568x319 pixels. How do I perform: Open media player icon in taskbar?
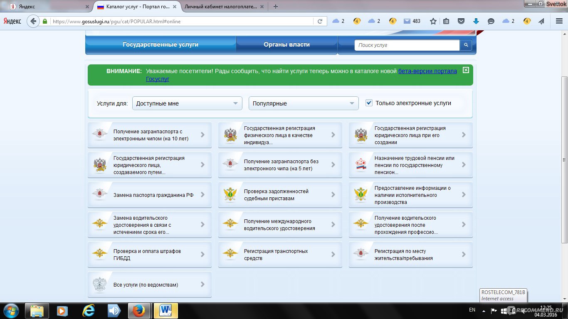(62, 311)
